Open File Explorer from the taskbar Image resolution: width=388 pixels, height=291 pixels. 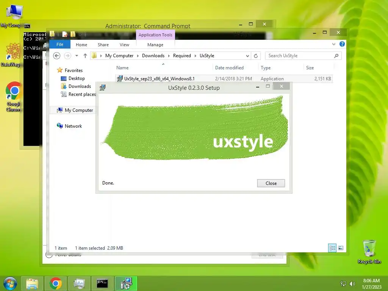click(32, 283)
